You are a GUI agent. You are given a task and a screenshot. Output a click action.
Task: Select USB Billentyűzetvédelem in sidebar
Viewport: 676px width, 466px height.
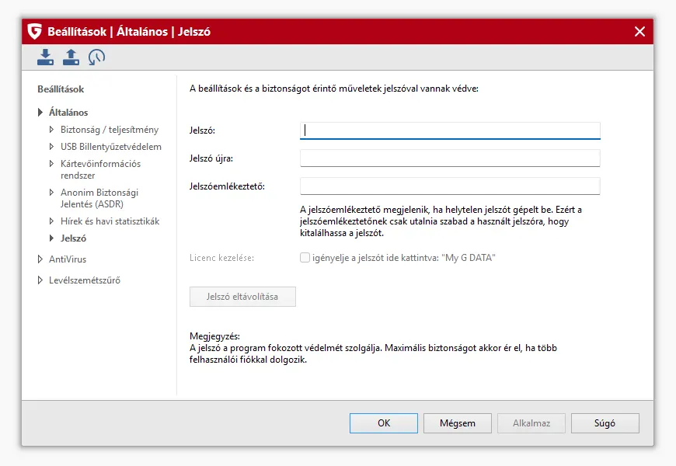(x=110, y=147)
